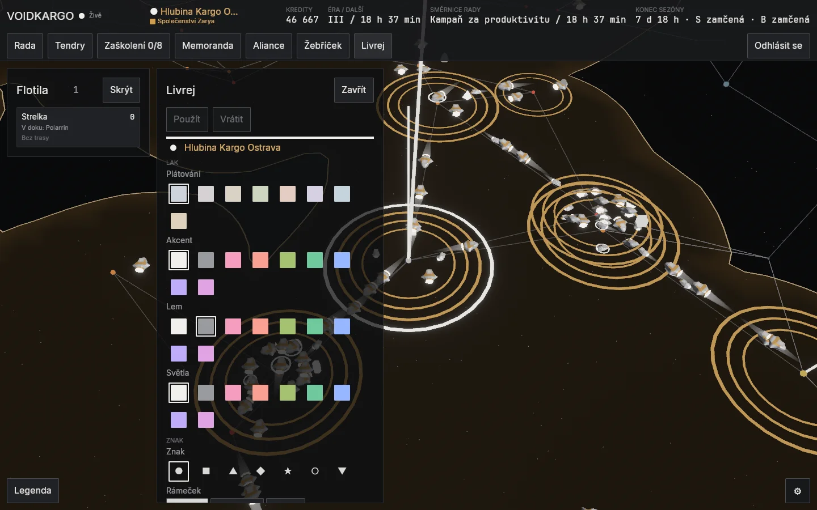Pick the triangle emblem under Znak

tap(233, 471)
